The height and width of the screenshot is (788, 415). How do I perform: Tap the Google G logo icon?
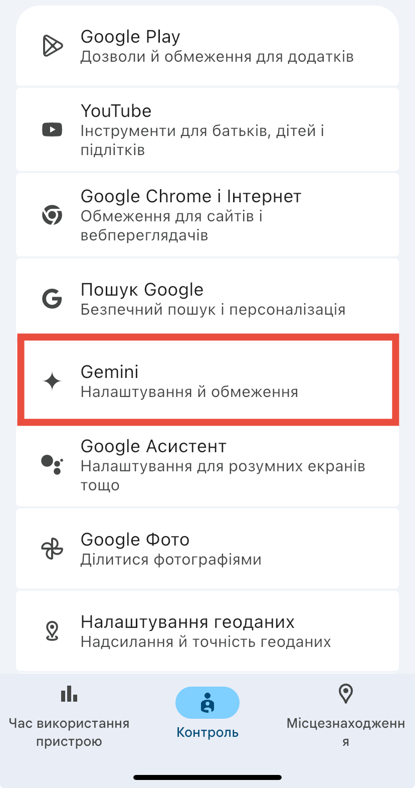pos(52,299)
